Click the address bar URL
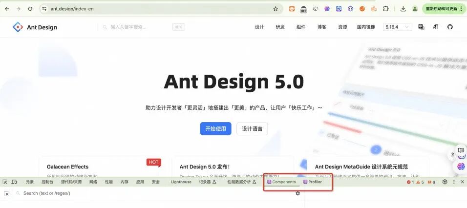The width and height of the screenshot is (467, 208). 72,9
